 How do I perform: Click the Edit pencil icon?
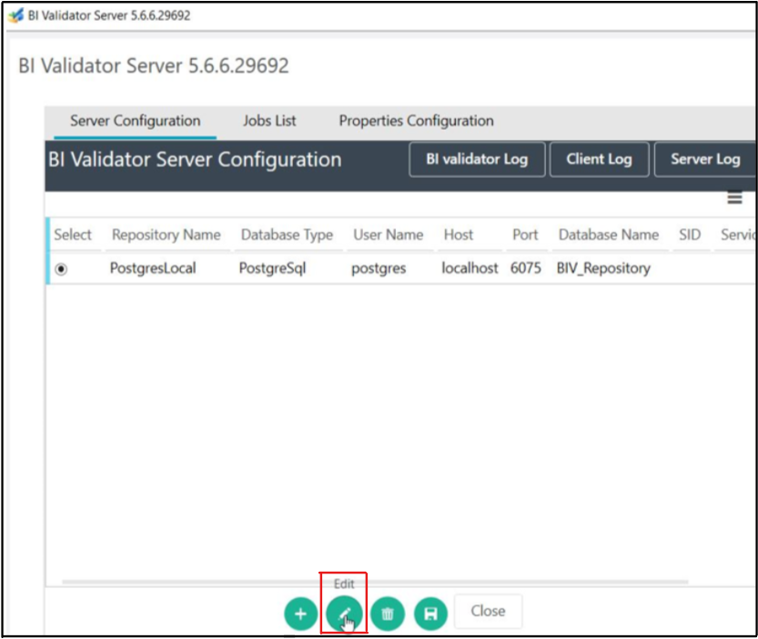(x=344, y=614)
